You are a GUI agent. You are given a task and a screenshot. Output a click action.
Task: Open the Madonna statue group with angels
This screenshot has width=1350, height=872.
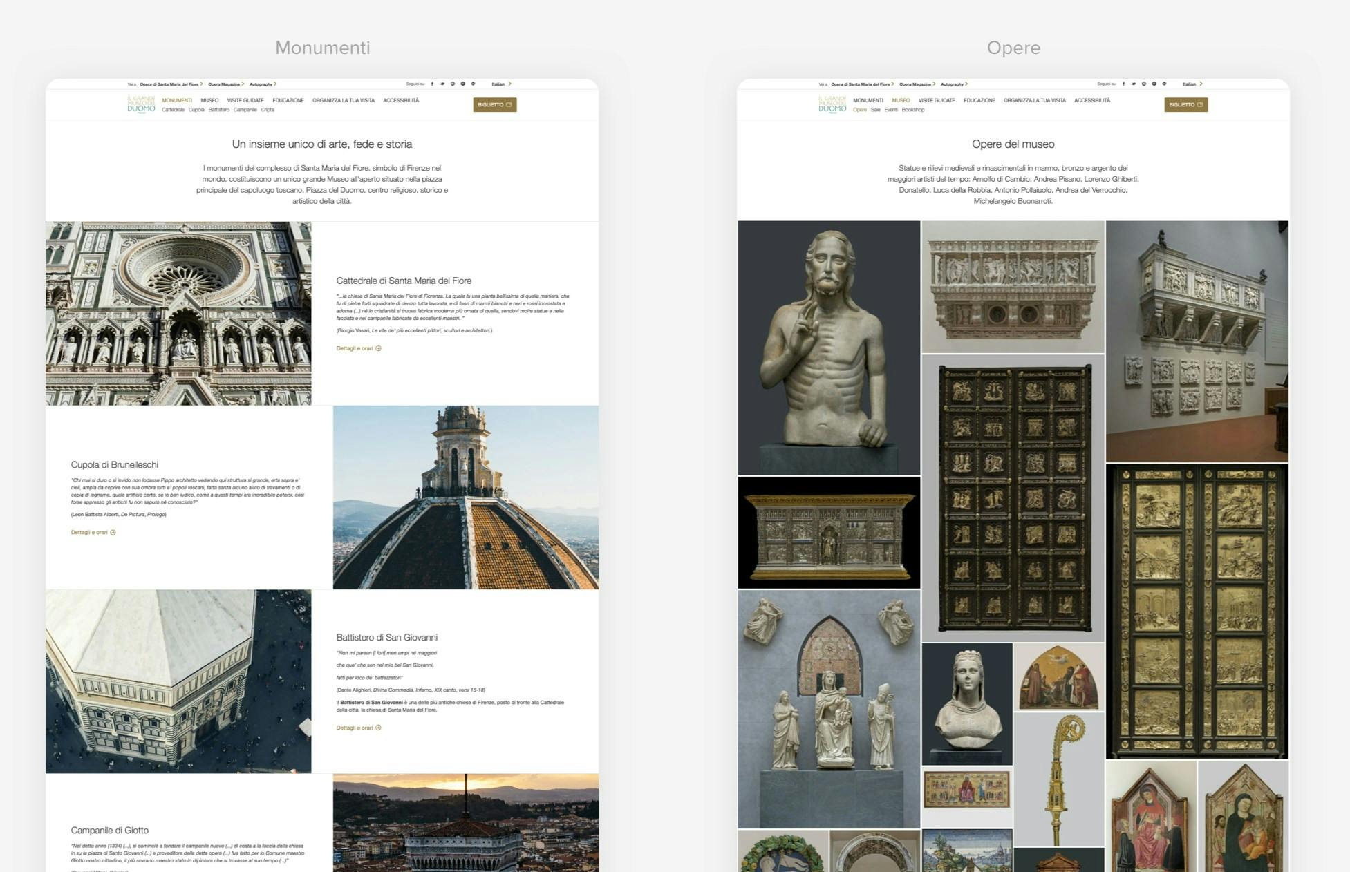coord(829,709)
